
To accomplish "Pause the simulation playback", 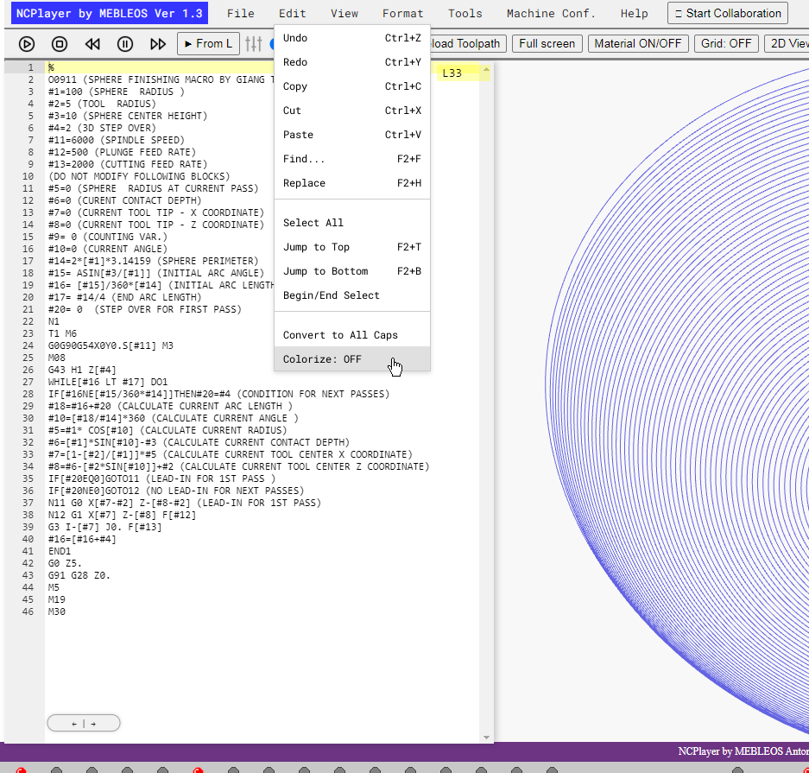I will [x=125, y=44].
